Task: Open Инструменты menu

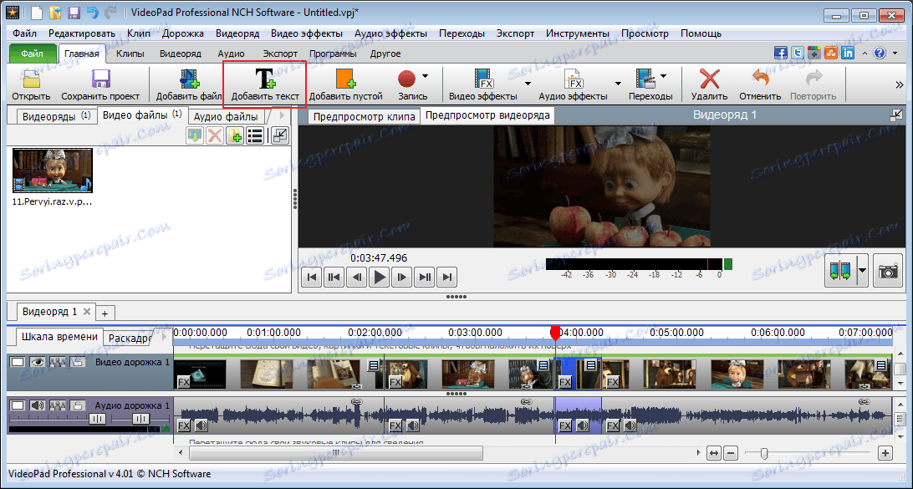Action: pos(578,33)
